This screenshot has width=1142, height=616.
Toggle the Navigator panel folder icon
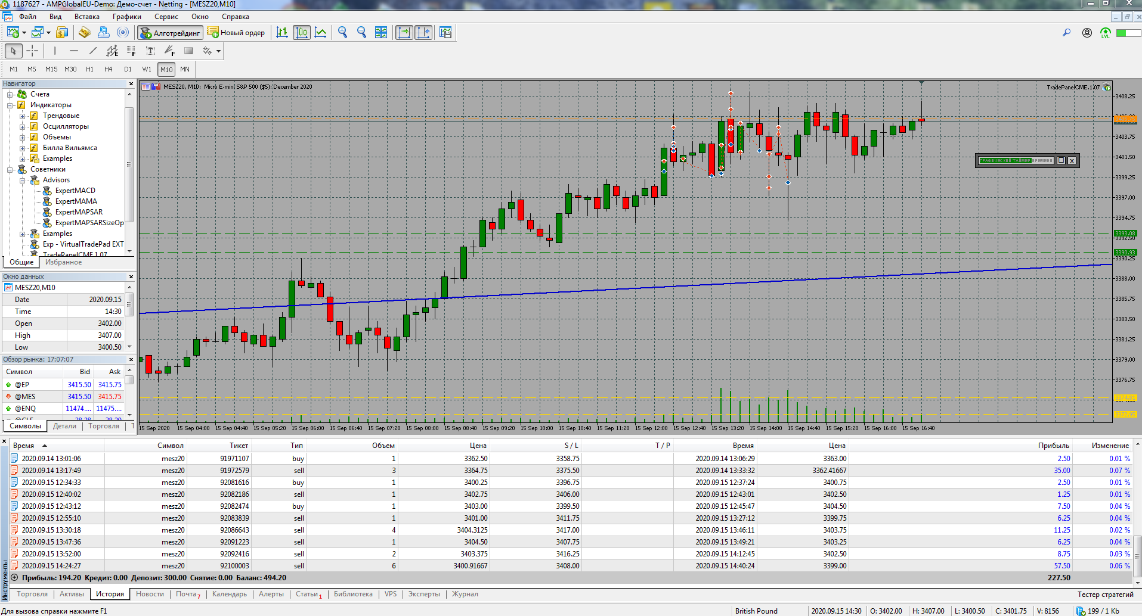[84, 32]
